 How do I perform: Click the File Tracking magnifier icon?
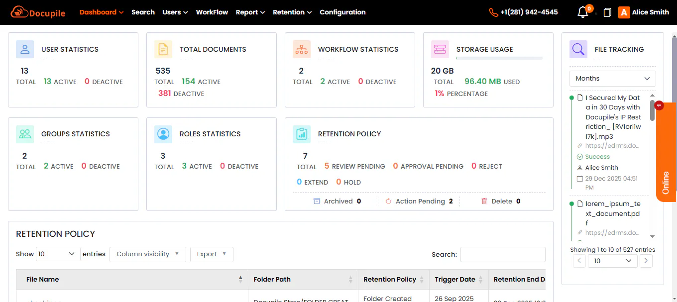point(578,49)
